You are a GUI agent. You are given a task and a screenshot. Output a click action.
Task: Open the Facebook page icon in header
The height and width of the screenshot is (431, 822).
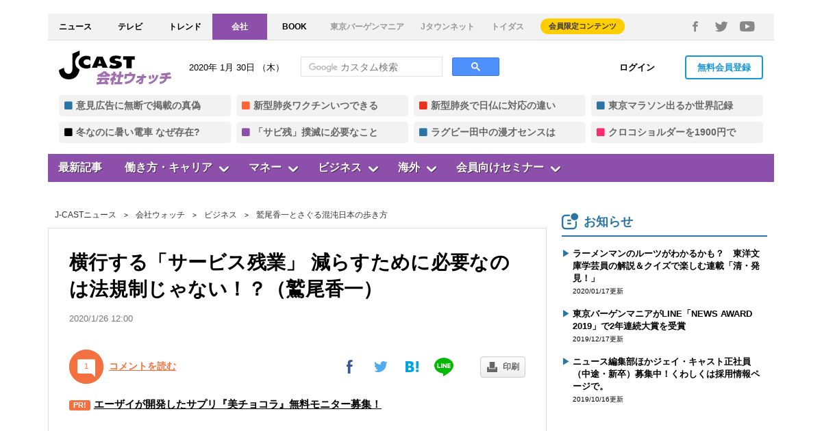[695, 27]
